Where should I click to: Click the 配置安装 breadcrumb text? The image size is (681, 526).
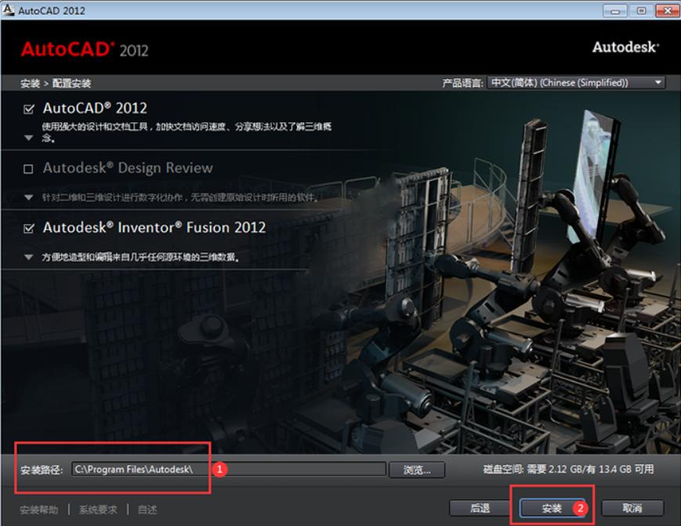pyautogui.click(x=71, y=83)
